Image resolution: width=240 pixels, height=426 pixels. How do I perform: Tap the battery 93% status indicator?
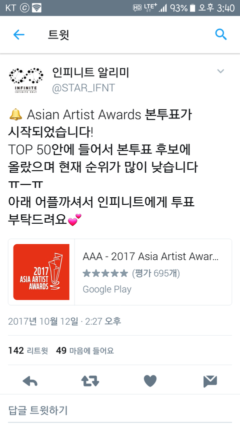click(182, 8)
